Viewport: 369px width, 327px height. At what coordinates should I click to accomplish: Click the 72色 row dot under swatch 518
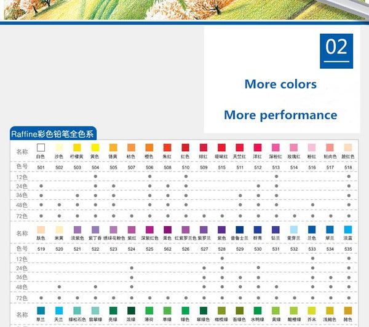click(348, 216)
